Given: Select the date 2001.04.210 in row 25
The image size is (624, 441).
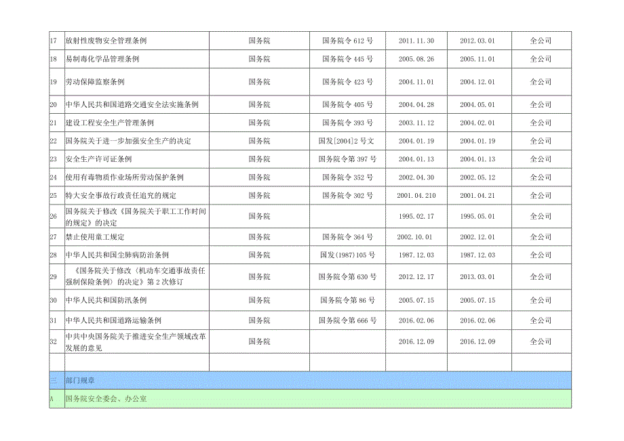Looking at the screenshot, I should pos(416,196).
